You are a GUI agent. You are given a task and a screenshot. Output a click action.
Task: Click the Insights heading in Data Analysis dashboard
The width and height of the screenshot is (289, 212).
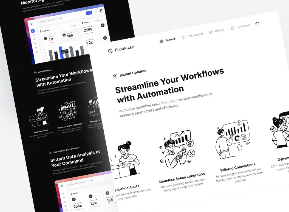pos(75,193)
